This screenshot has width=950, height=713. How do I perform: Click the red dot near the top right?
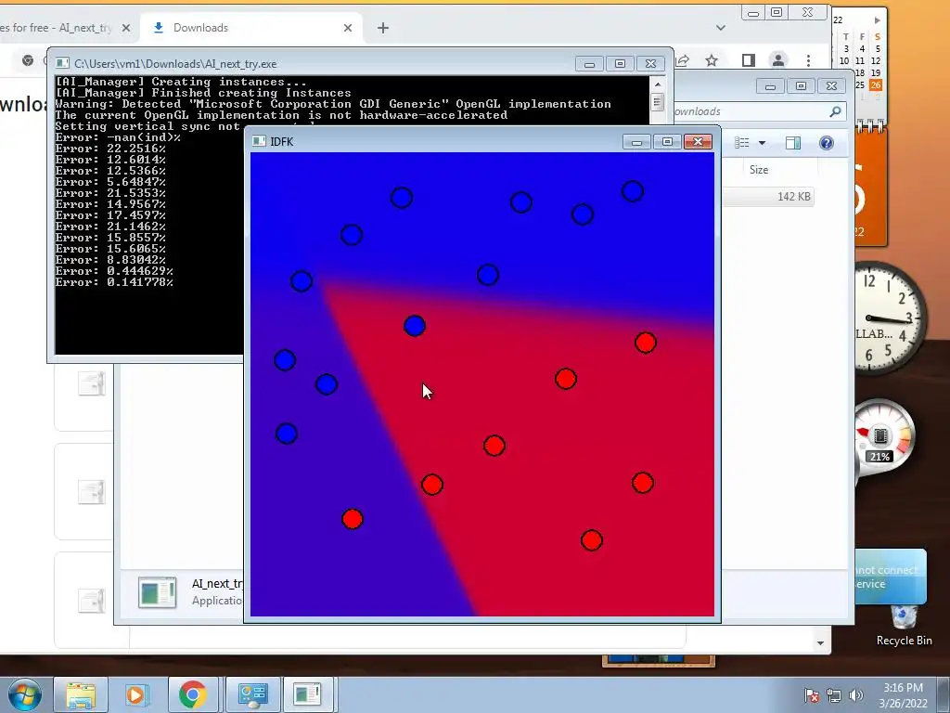tap(646, 343)
